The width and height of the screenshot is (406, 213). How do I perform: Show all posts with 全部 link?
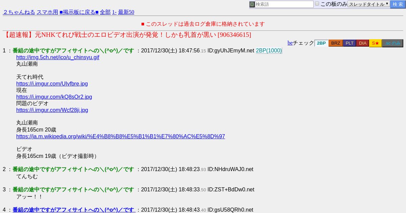(x=105, y=12)
